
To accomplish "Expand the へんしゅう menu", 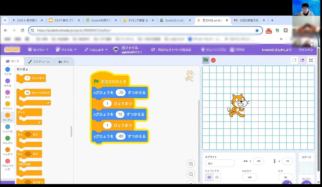I will 96,50.
